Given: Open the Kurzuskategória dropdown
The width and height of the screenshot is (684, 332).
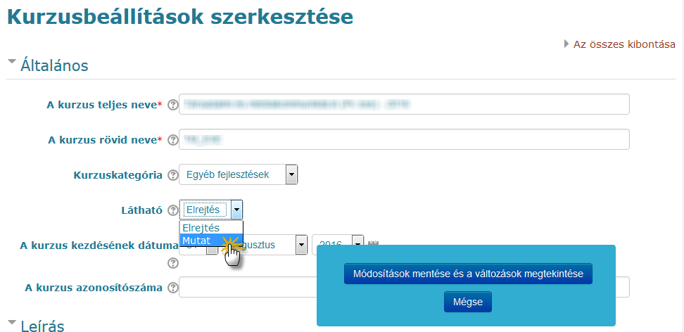Looking at the screenshot, I should (238, 174).
